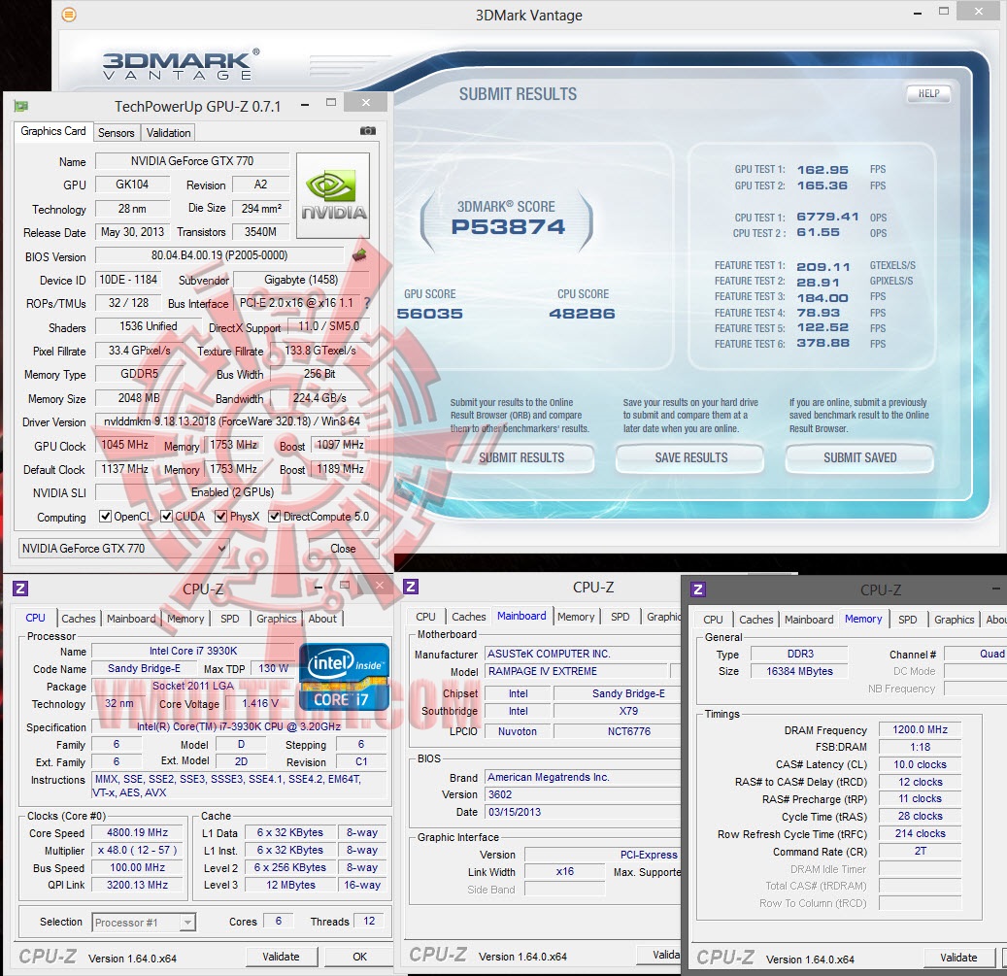1007x976 pixels.
Task: Click the SUBMIT SAVED button
Action: pyautogui.click(x=860, y=457)
